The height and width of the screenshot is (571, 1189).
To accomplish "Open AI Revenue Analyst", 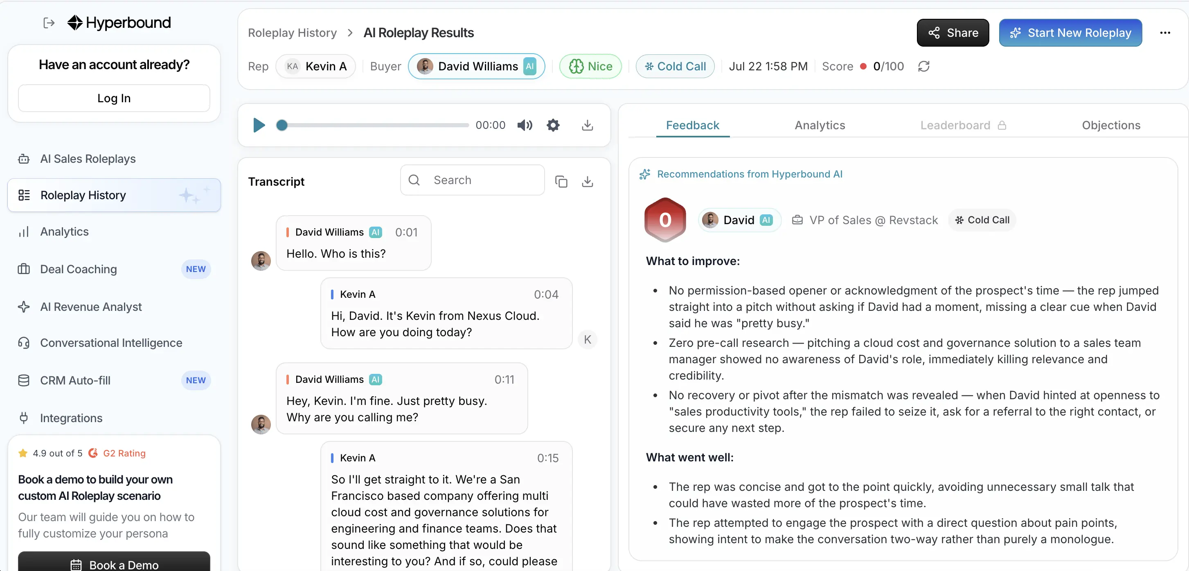I will [114, 306].
